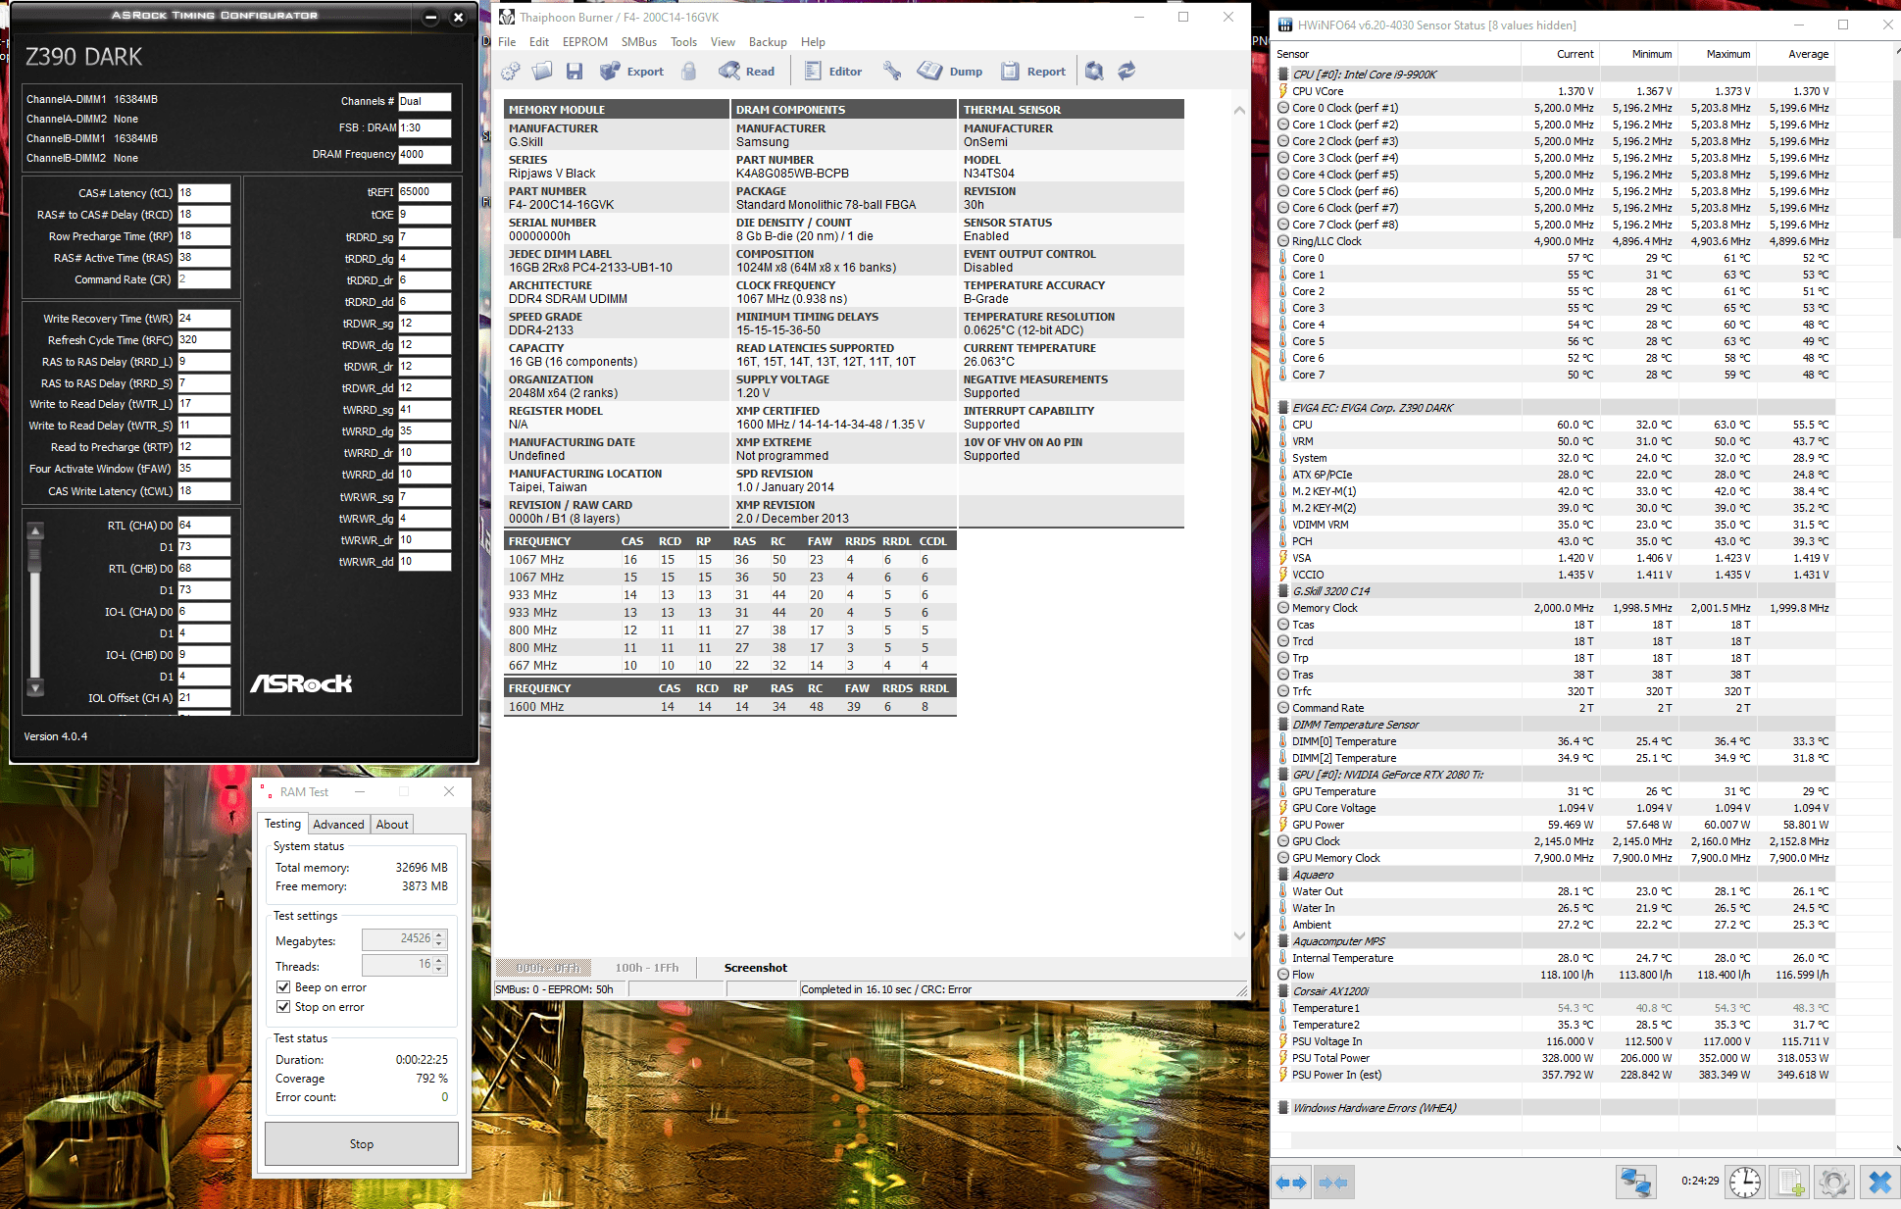Collapse the Windows Hardware Errors (WHEA) group
1901x1209 pixels.
tap(1283, 1108)
